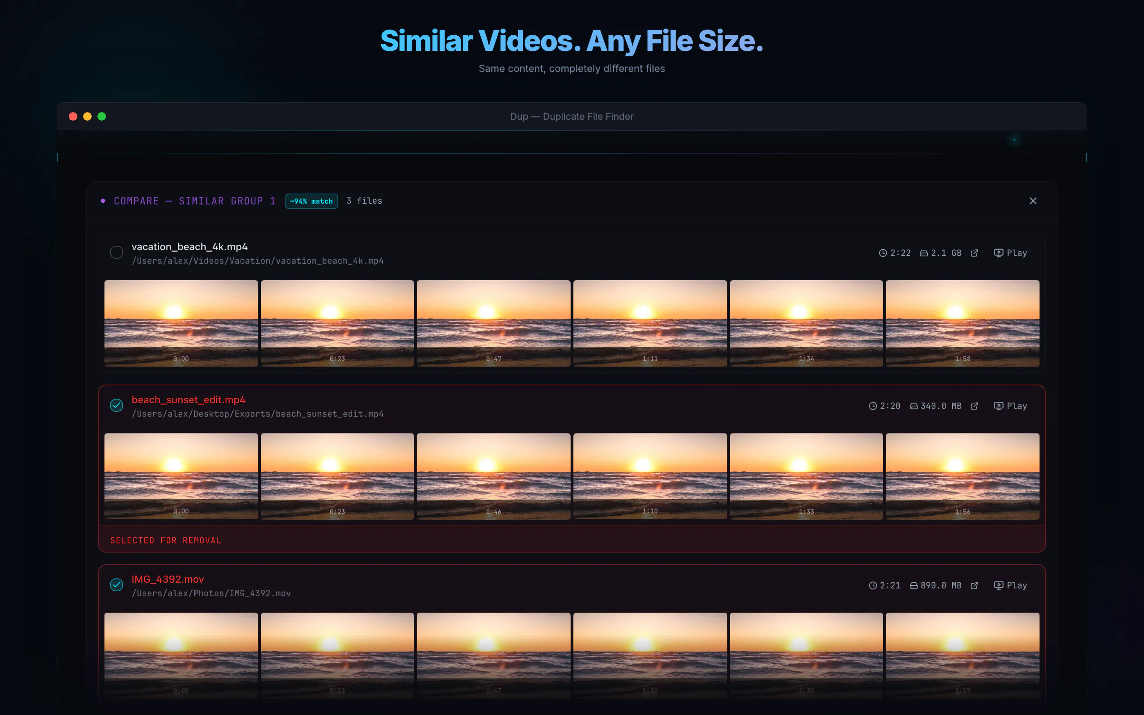1144x715 pixels.
Task: Open vacation_beach_4k.mp4 thumbnail at 1:34
Action: pos(807,324)
